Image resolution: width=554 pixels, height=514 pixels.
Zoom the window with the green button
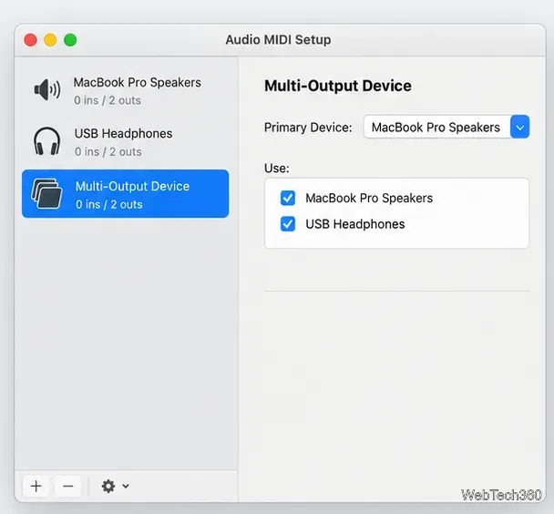point(70,40)
